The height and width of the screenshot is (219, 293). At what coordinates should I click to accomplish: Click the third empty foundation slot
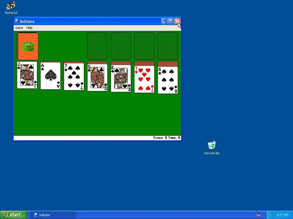coord(144,46)
